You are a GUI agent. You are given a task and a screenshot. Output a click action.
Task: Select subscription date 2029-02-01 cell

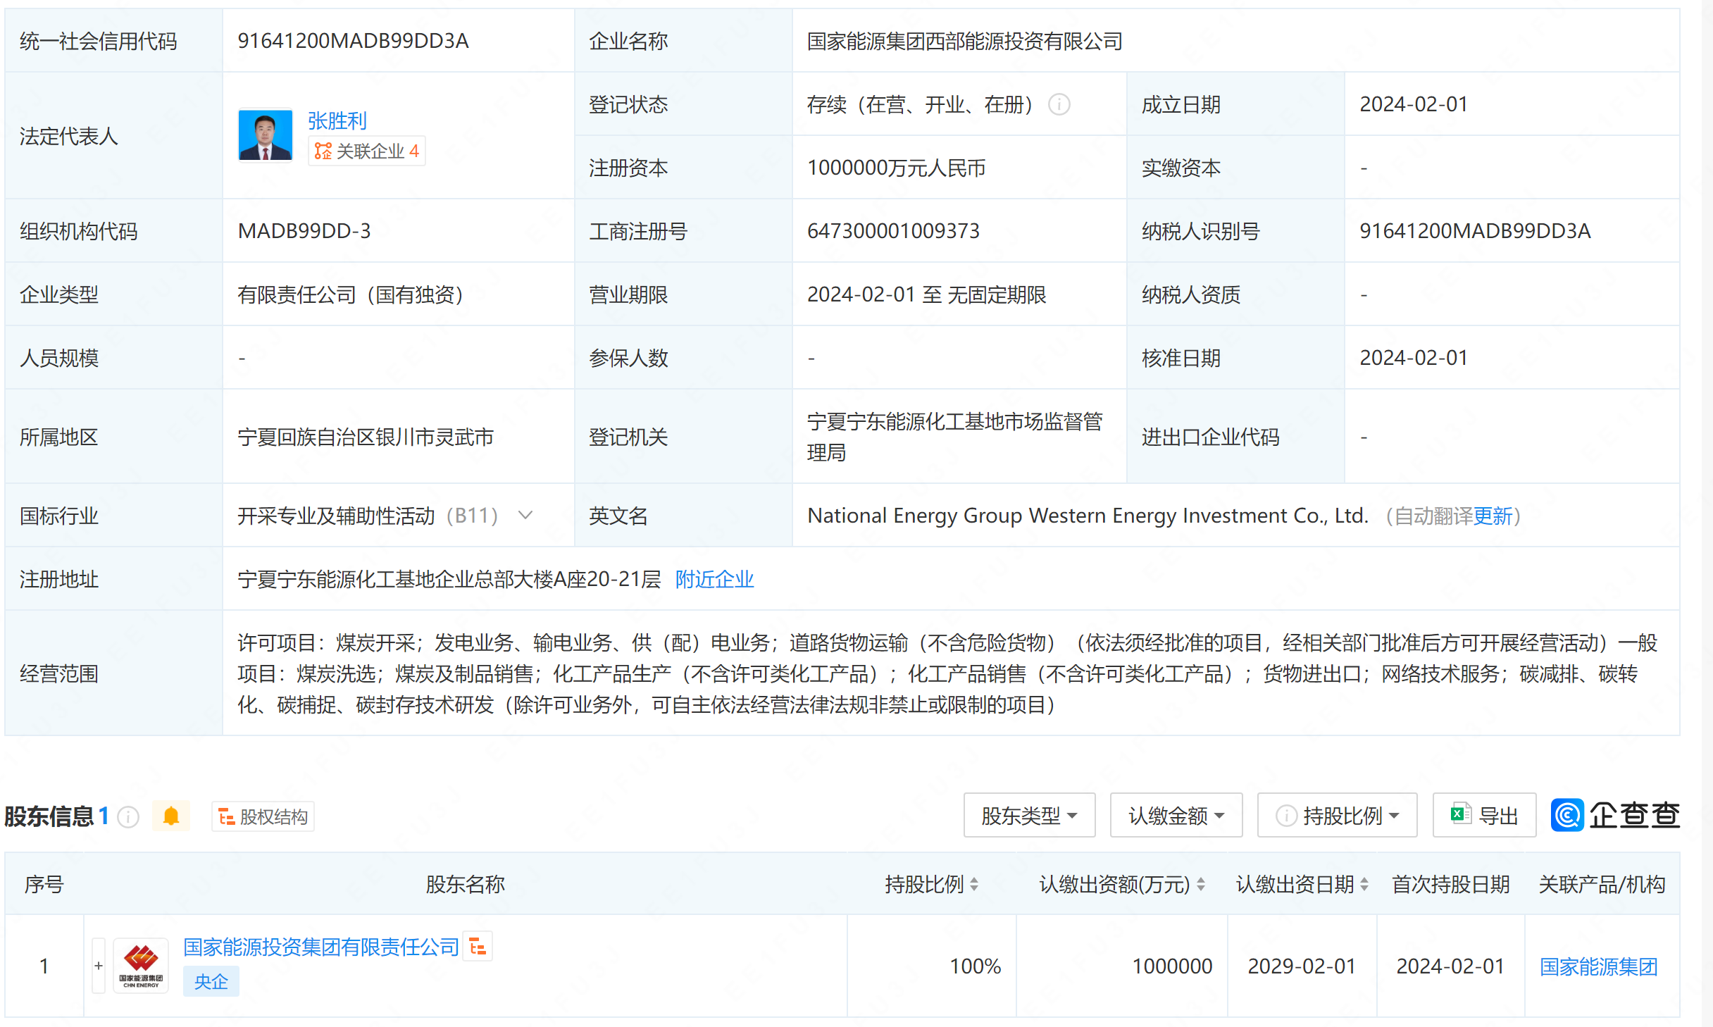pyautogui.click(x=1302, y=966)
